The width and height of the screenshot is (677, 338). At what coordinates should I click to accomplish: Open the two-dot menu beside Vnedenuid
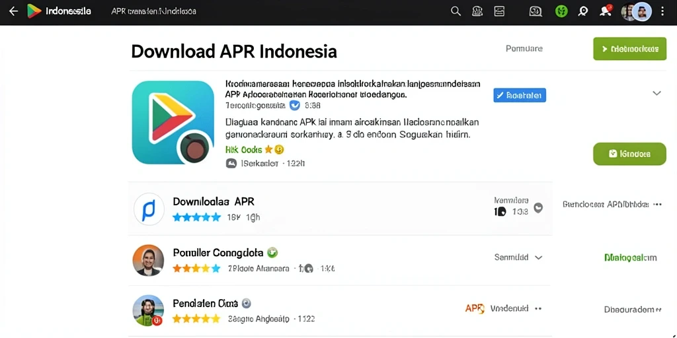[538, 309]
